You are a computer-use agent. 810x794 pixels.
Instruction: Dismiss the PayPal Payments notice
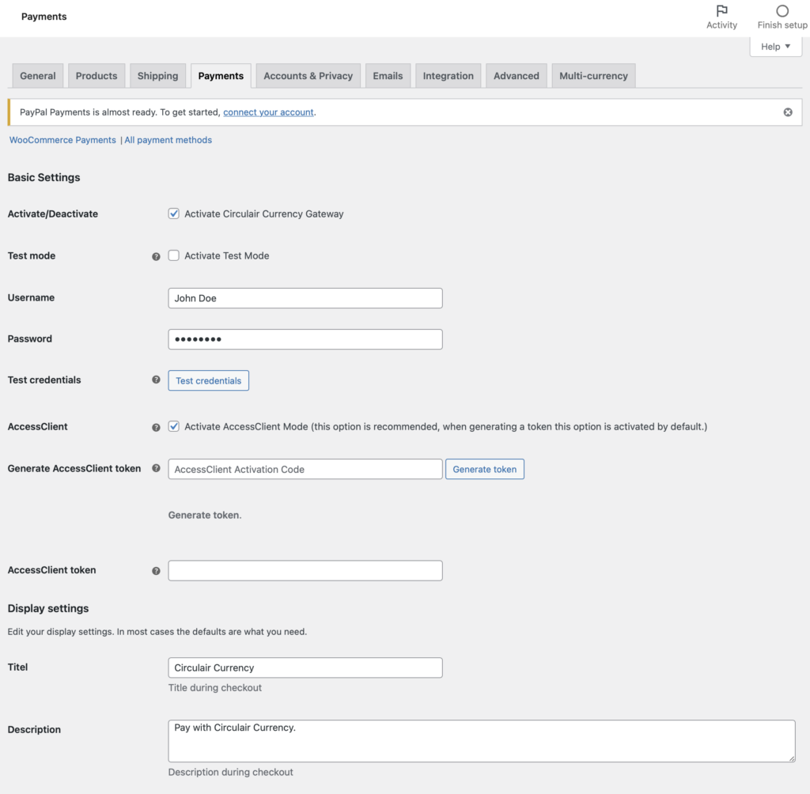click(x=787, y=112)
